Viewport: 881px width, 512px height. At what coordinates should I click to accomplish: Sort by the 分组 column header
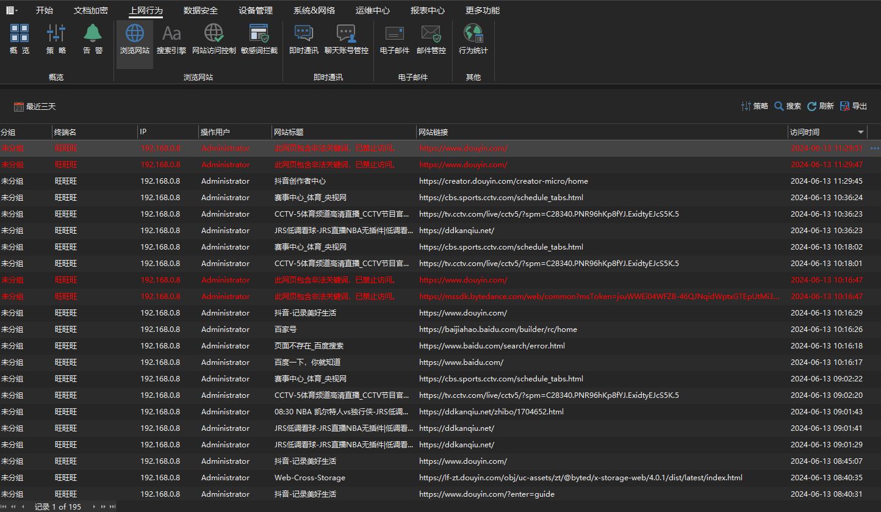point(26,132)
